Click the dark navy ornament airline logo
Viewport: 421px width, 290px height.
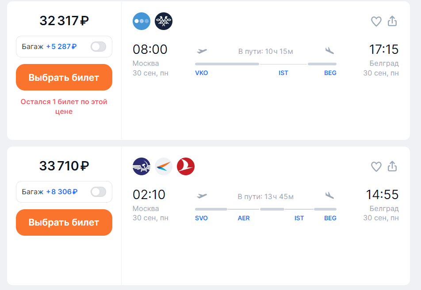click(x=164, y=21)
